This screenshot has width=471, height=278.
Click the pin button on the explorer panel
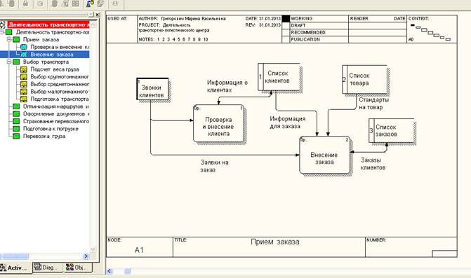[92, 15]
